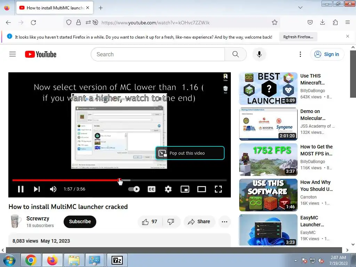Click the Refresh Firefox button

[298, 37]
